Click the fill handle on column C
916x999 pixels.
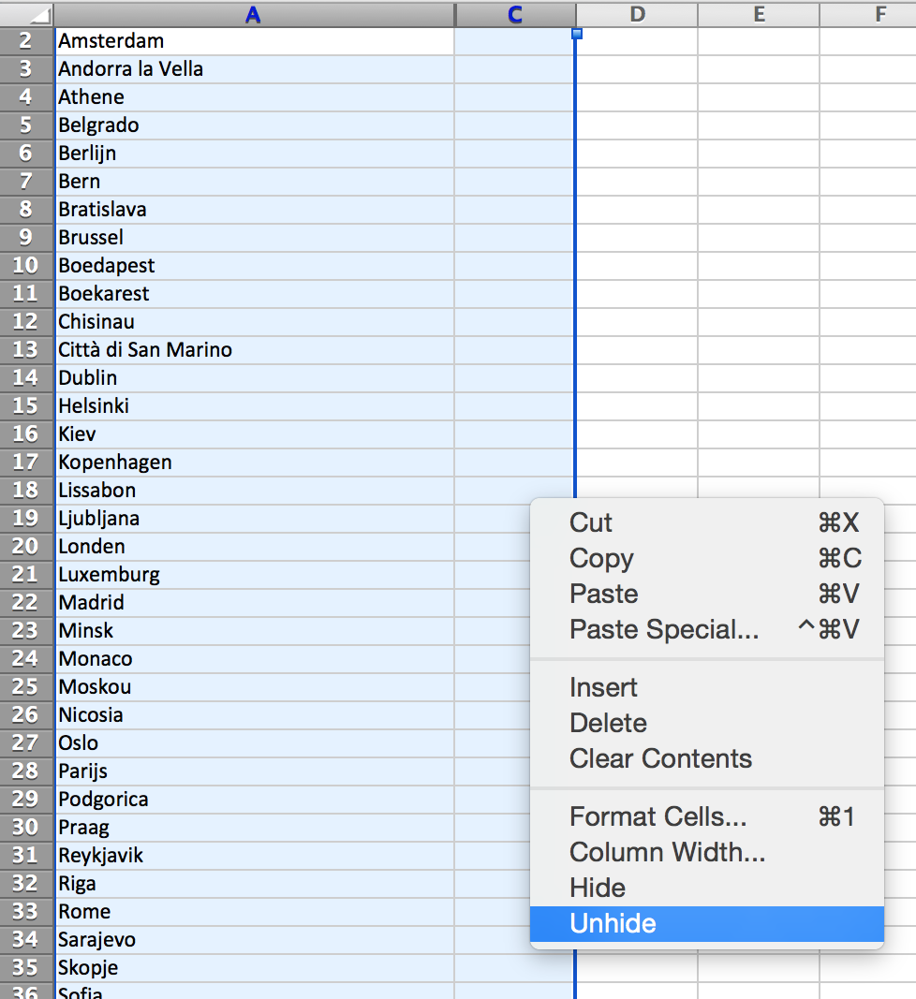tap(576, 34)
